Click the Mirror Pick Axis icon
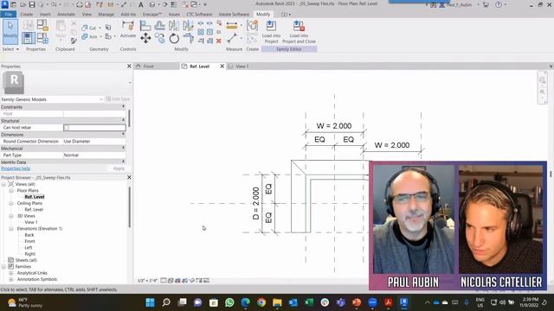554x311 pixels. coord(174,25)
